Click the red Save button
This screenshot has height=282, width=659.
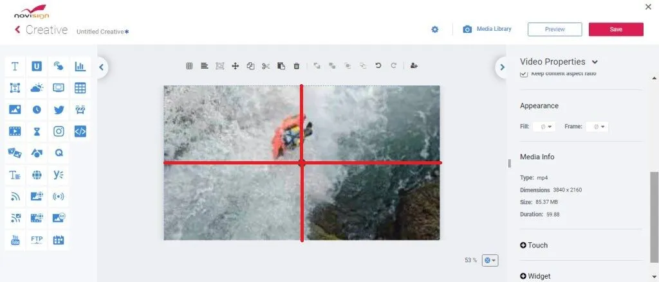615,30
